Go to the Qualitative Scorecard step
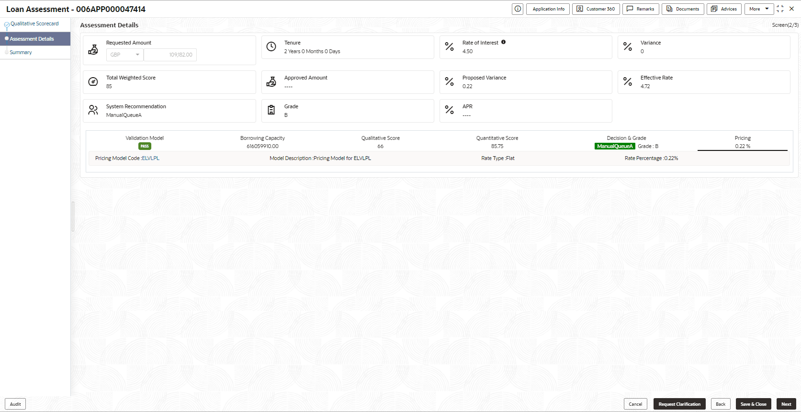 34,24
